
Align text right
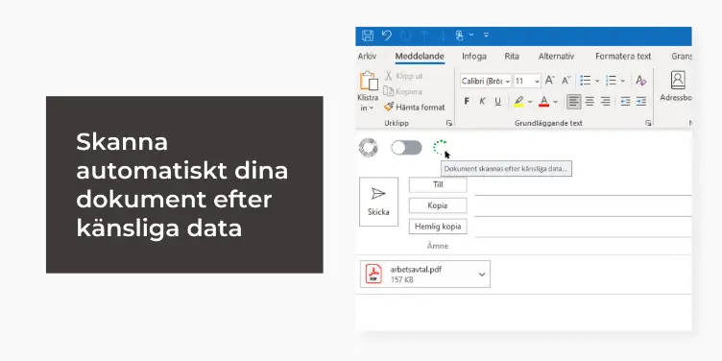pos(606,102)
